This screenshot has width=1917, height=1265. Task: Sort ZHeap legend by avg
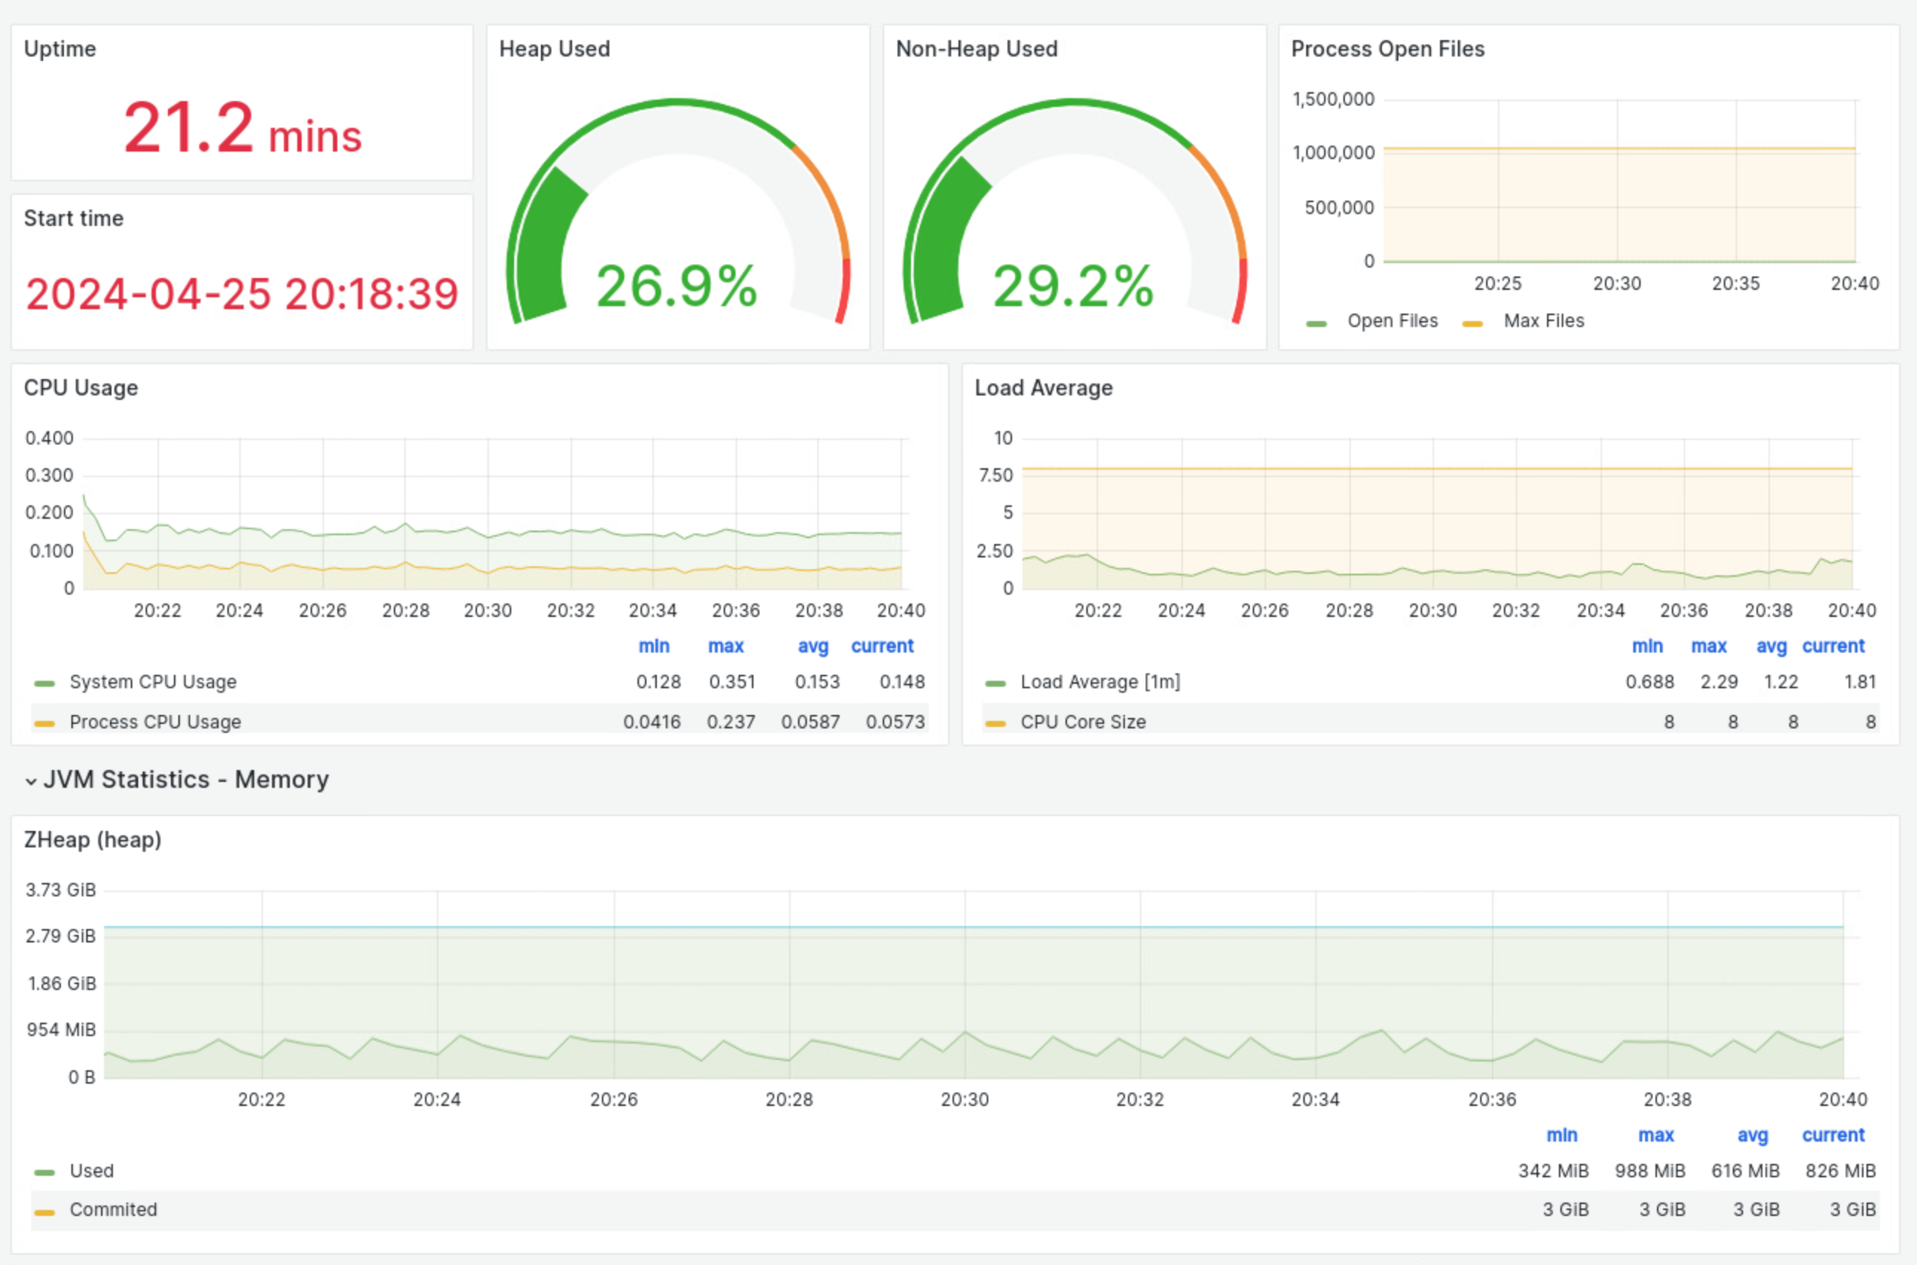(1753, 1134)
